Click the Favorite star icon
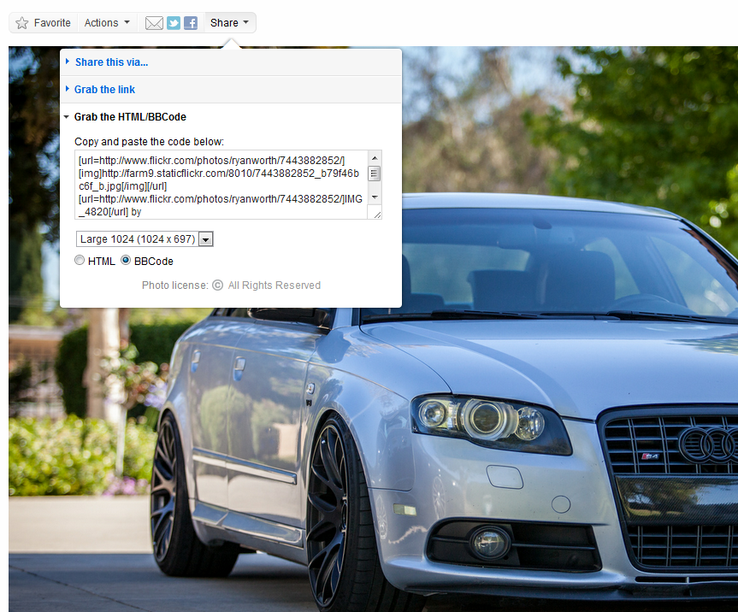This screenshot has width=738, height=612. coord(22,23)
